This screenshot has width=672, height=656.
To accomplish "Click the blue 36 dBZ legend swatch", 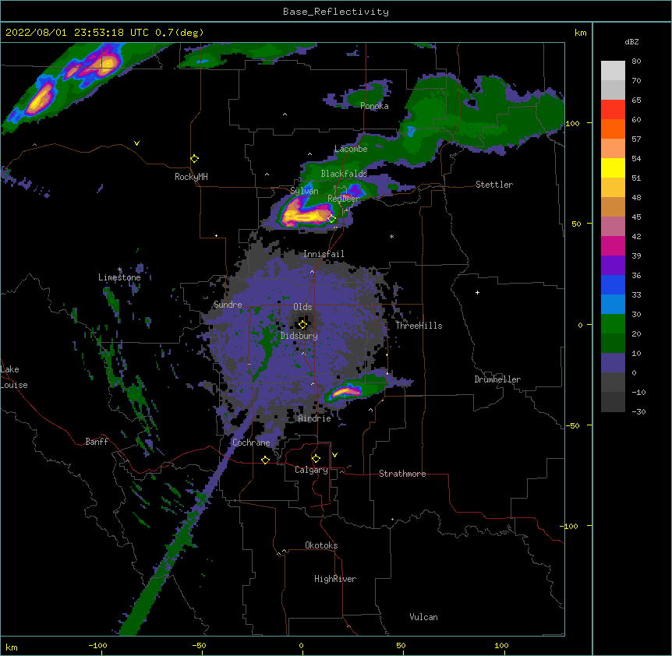I will (x=613, y=284).
